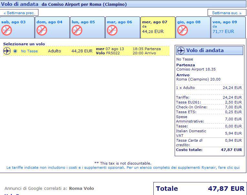Click no-flight icon under sab, ago 03
Image resolution: width=247 pixels, height=195 pixels.
(x=6, y=30)
